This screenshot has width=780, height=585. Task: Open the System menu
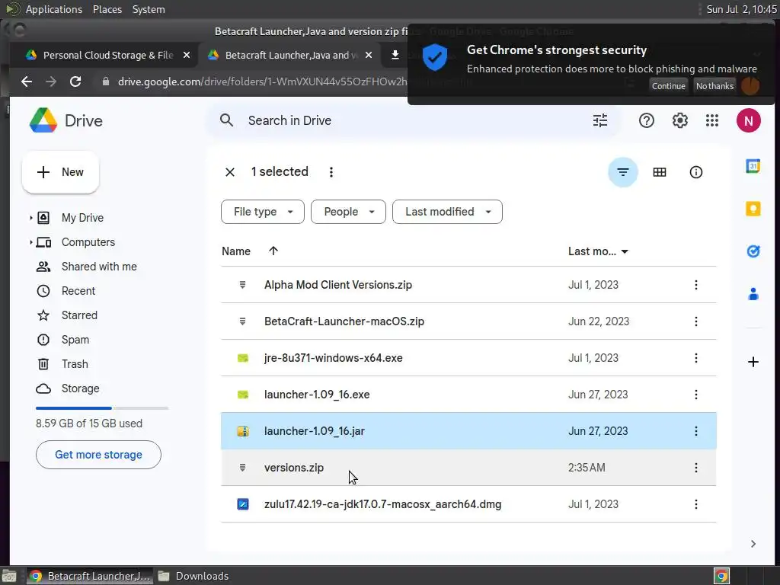[149, 9]
